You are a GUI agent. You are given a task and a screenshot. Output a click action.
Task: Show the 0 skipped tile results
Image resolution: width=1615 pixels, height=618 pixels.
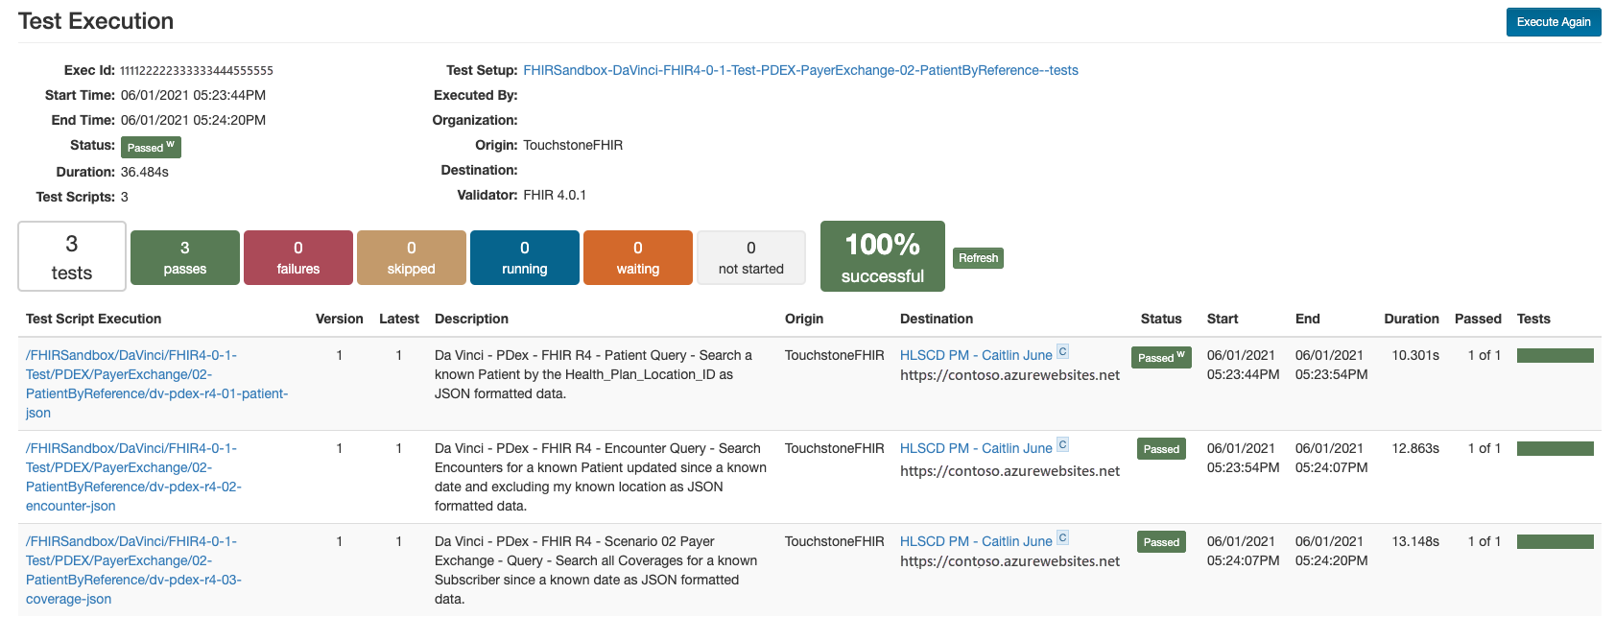[412, 257]
